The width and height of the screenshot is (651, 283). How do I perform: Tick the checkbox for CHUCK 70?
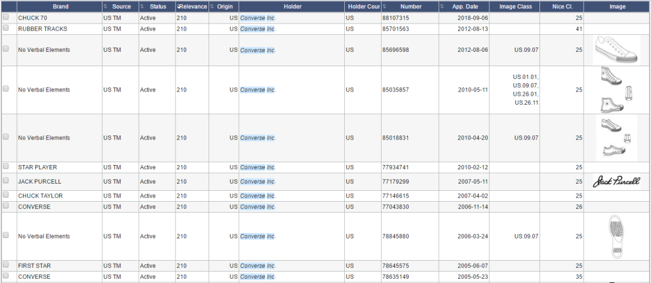[x=6, y=17]
